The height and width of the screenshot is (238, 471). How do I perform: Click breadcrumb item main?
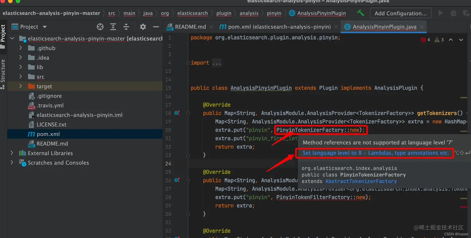click(x=129, y=13)
